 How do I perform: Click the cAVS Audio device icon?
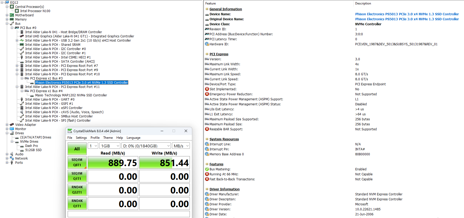click(22, 112)
